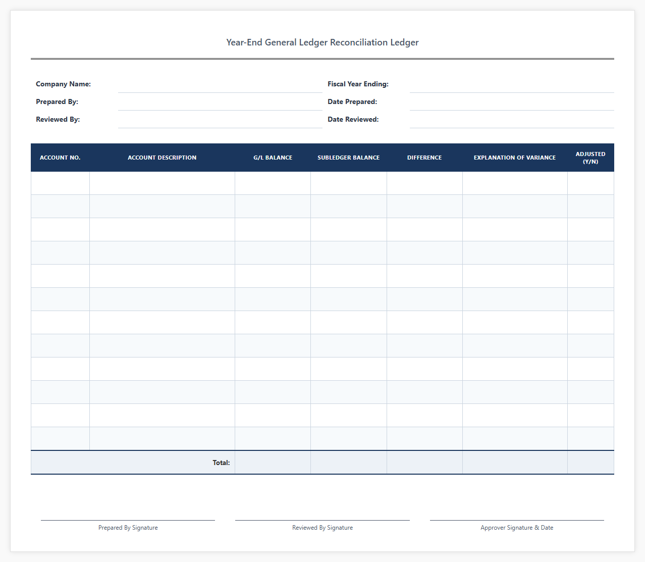Click the Date Prepared: label
The image size is (645, 562).
pos(352,102)
